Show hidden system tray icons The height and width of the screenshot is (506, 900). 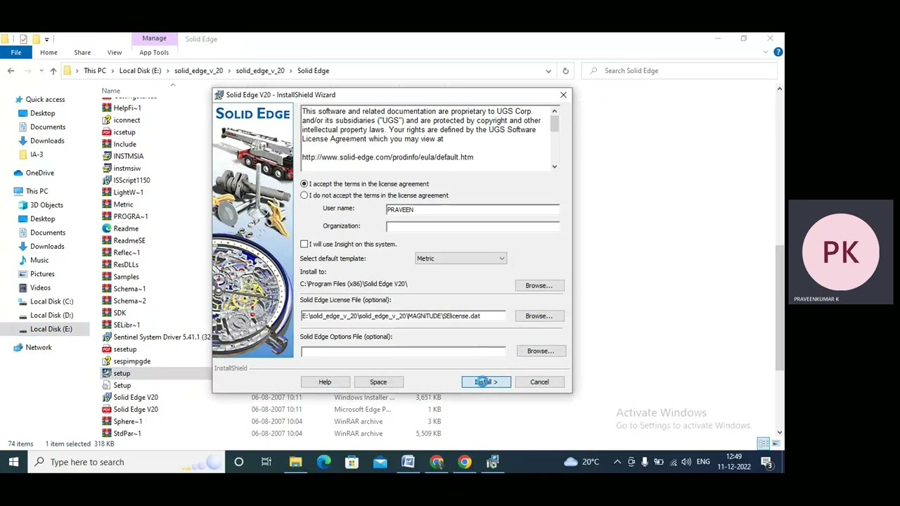(x=617, y=462)
